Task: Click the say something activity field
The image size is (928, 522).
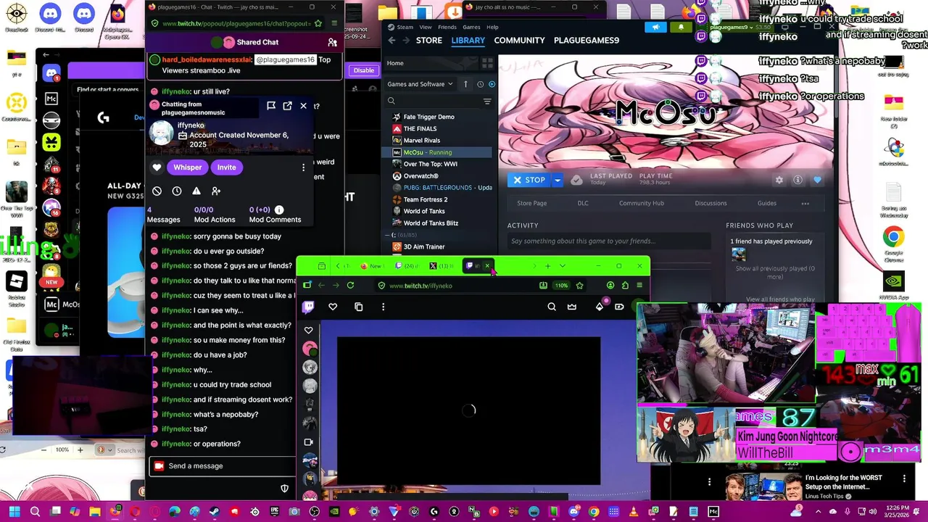Action: point(608,241)
